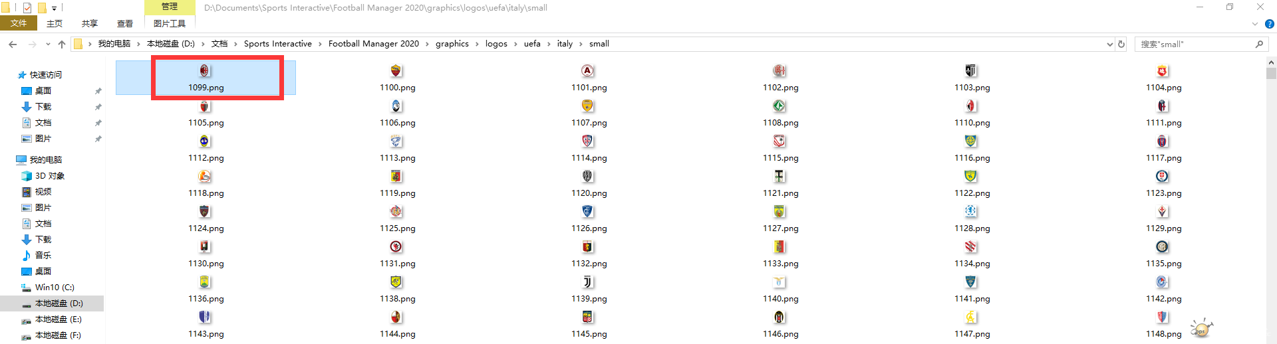Image resolution: width=1277 pixels, height=344 pixels.
Task: Select 视频 in navigation pane
Action: click(43, 192)
